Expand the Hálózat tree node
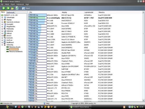Screen dimensions: 145x109 pos(2,33)
